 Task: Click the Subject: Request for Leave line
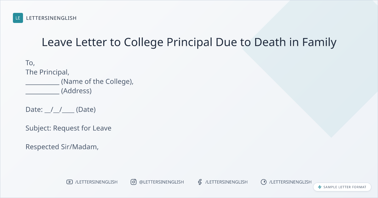(68, 128)
